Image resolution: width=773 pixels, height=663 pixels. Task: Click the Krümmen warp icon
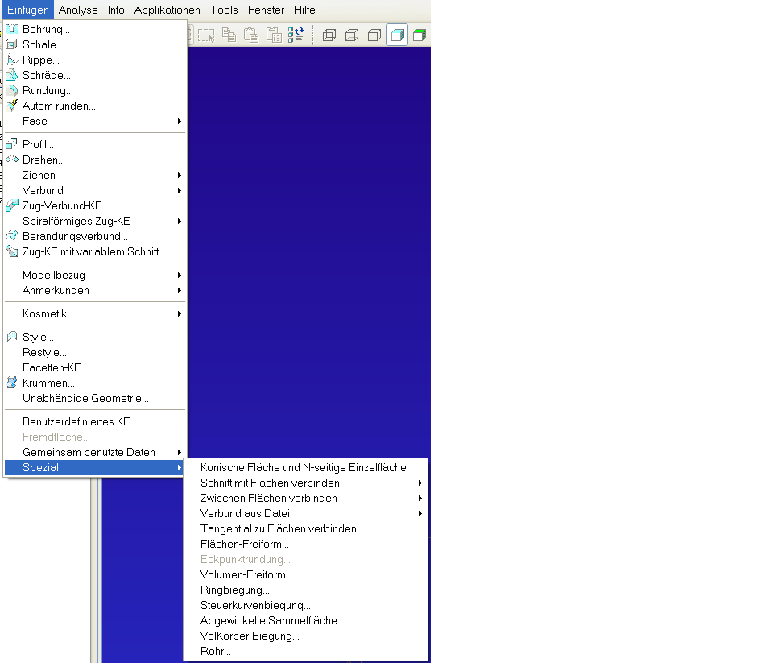tap(12, 383)
